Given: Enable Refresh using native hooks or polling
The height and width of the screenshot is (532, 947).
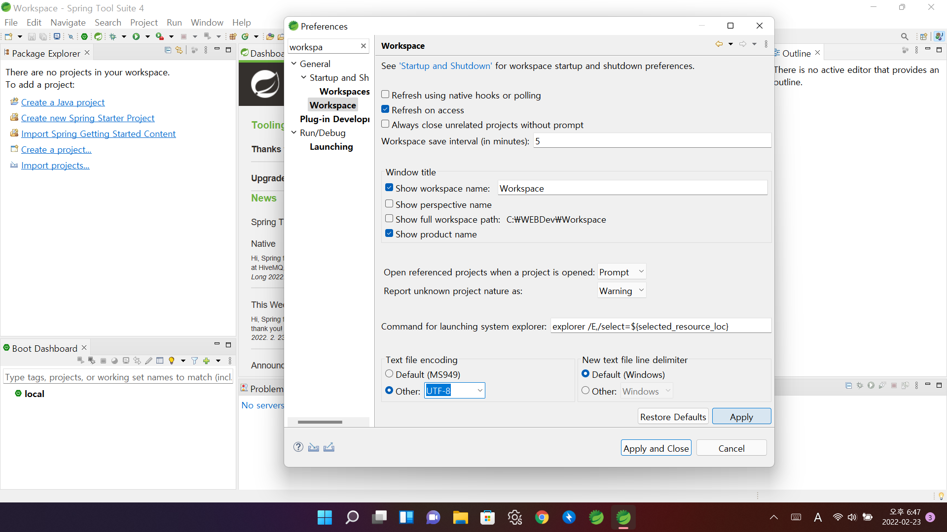Looking at the screenshot, I should (385, 95).
